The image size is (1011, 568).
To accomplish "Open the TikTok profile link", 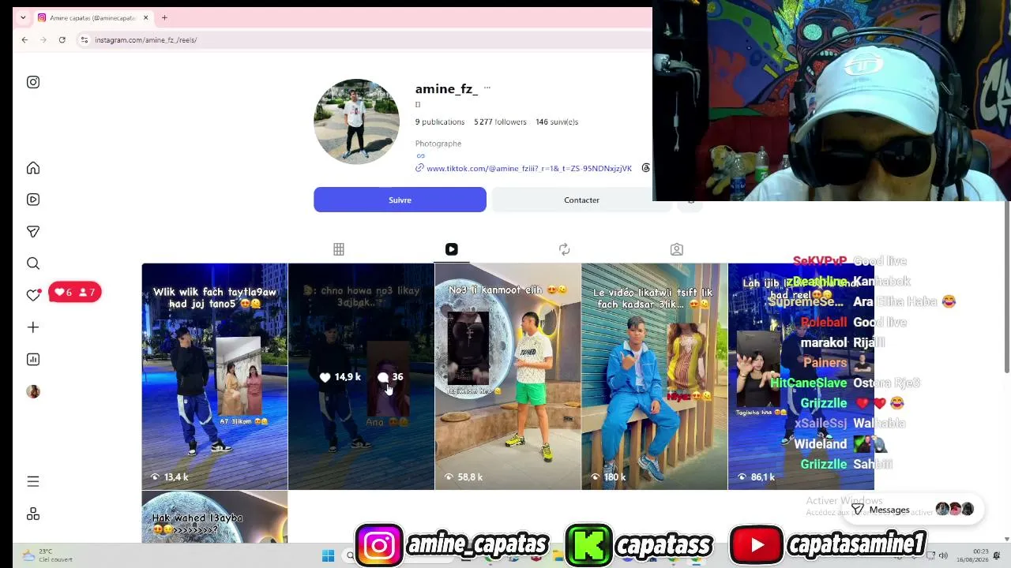I will [x=528, y=169].
